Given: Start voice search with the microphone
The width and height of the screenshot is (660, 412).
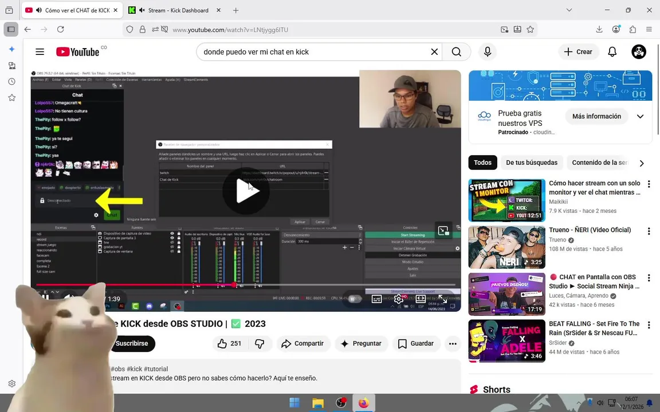Looking at the screenshot, I should (x=488, y=51).
